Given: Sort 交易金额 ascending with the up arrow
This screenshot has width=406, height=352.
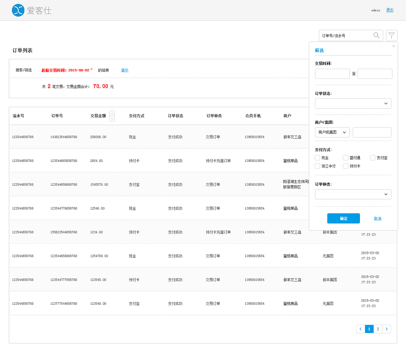Looking at the screenshot, I should point(112,113).
